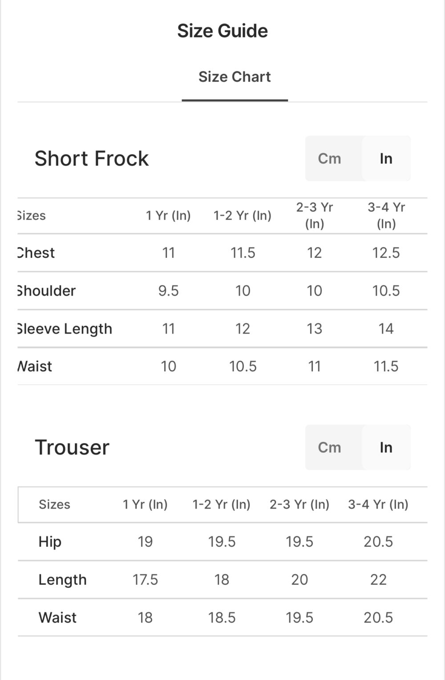The image size is (445, 680).
Task: Click the Trouser Waist value 18.5
Action: tap(222, 618)
